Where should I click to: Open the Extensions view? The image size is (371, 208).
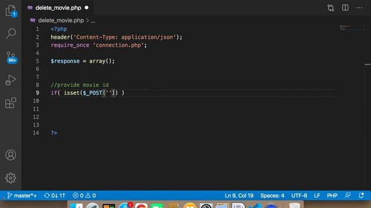click(x=11, y=103)
